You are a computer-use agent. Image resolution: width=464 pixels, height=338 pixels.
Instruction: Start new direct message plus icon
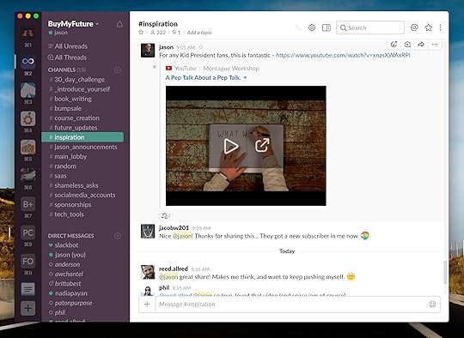pyautogui.click(x=118, y=236)
